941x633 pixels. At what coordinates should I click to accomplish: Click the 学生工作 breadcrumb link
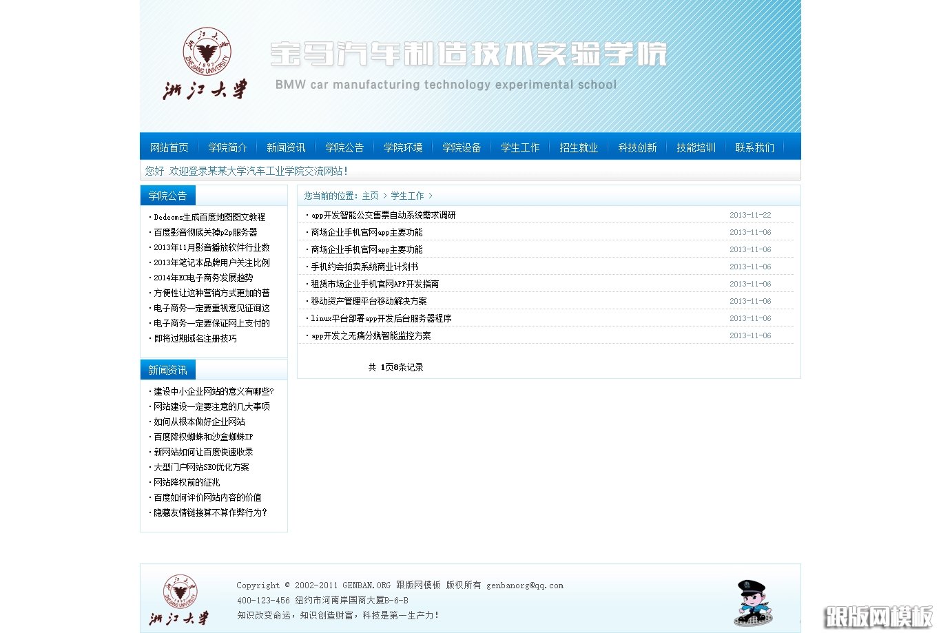[x=408, y=196]
